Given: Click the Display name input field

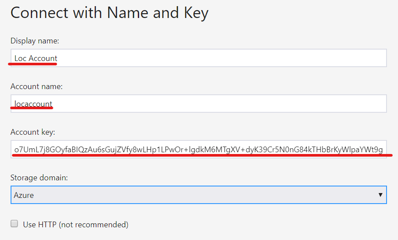Looking at the screenshot, I should pos(198,58).
